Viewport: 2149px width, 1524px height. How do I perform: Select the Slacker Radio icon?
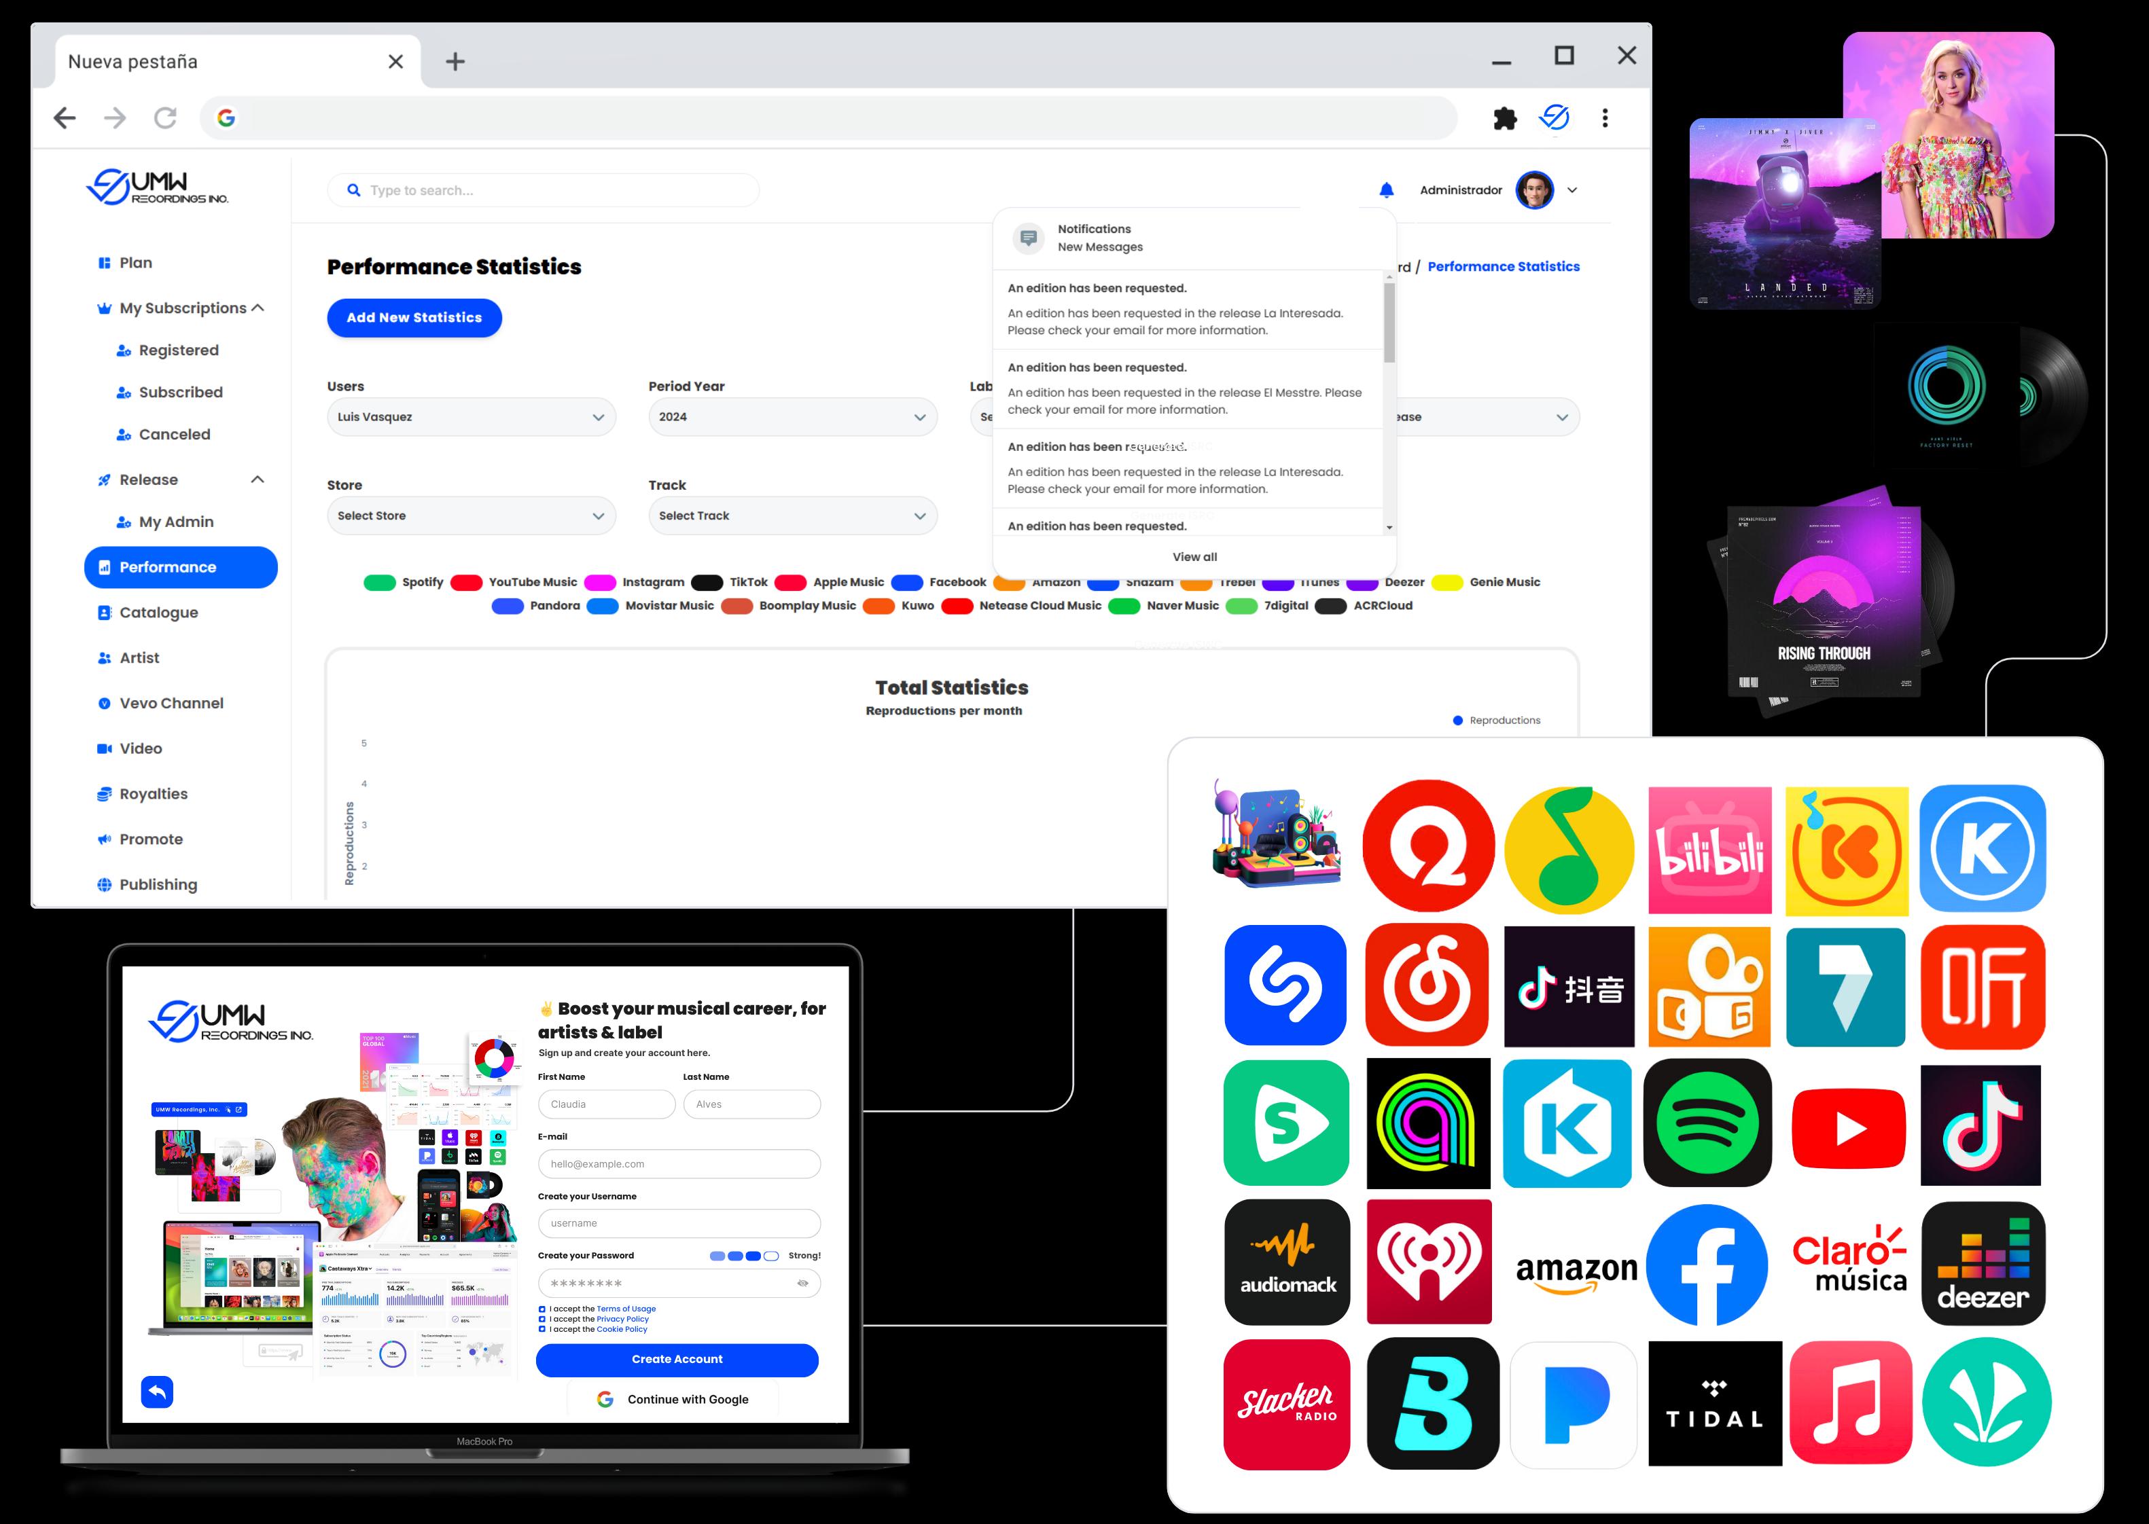pyautogui.click(x=1286, y=1404)
